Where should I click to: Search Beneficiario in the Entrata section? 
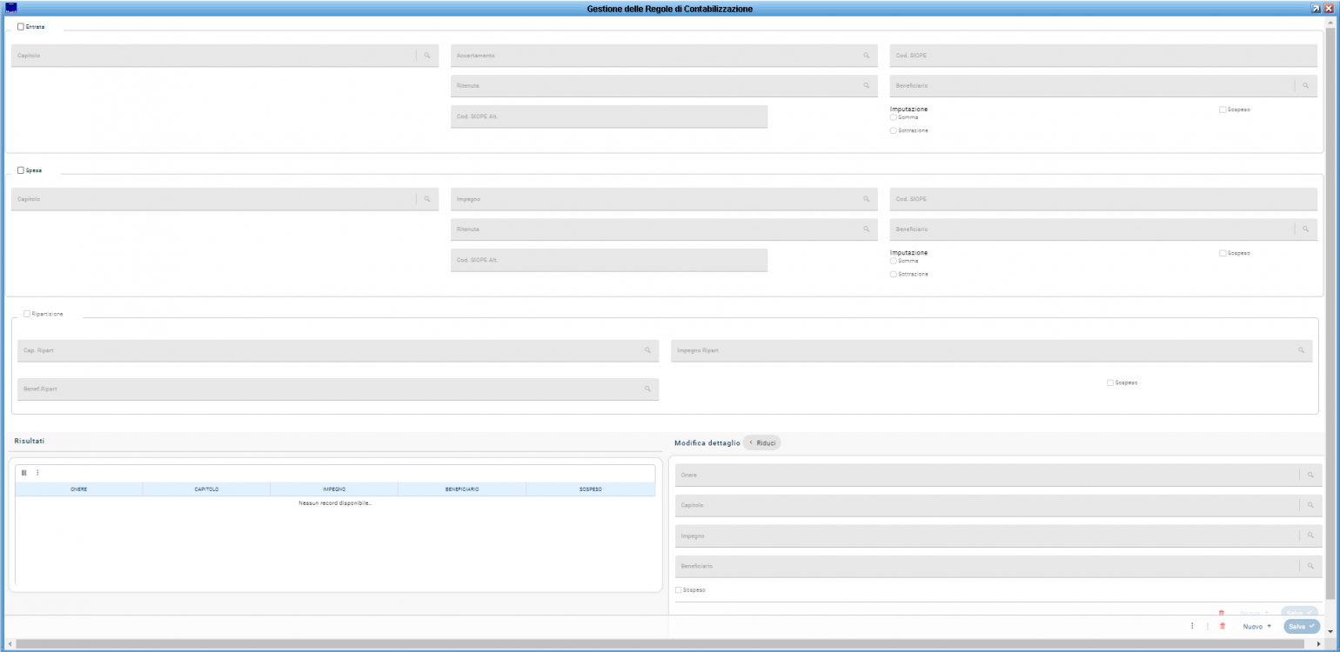coord(1306,86)
